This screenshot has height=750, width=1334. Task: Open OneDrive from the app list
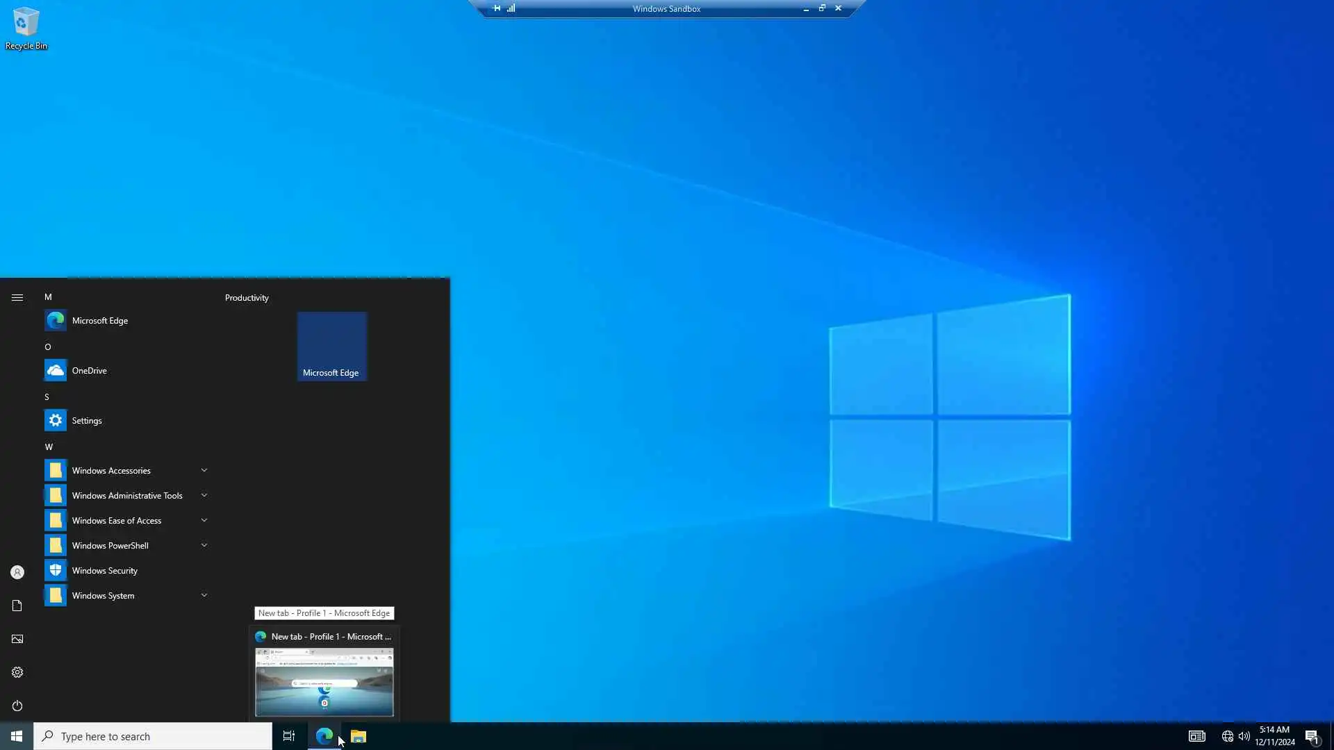(x=89, y=370)
